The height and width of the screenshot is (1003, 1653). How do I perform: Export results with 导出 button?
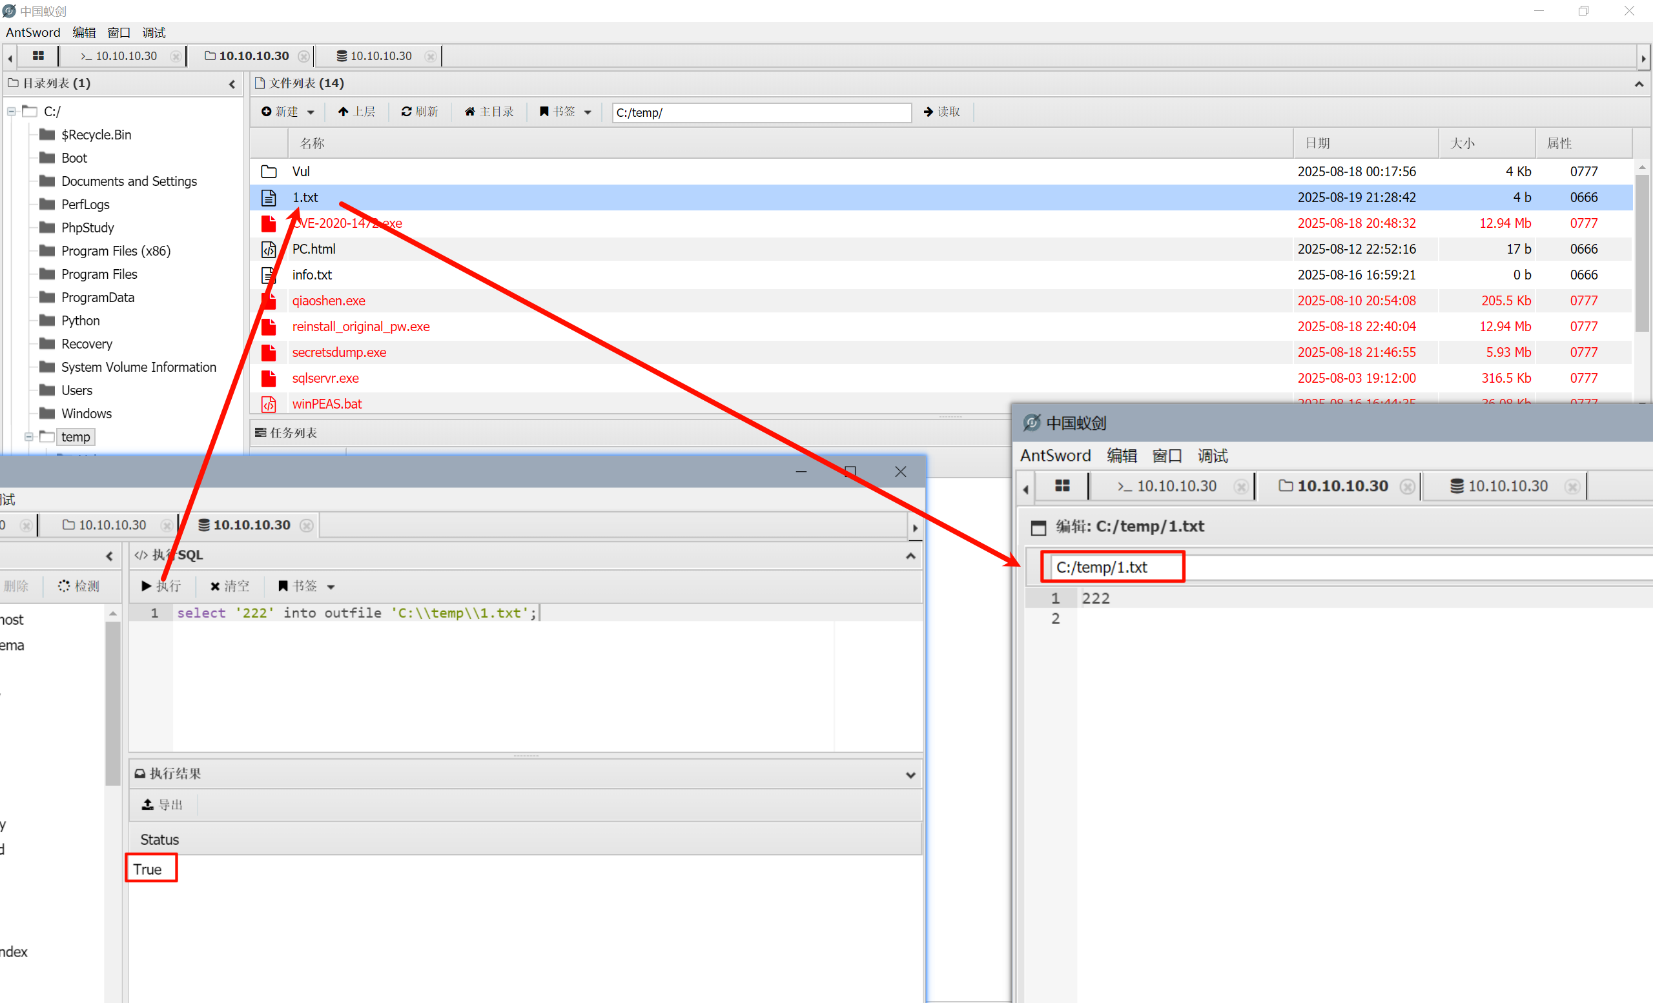click(162, 805)
